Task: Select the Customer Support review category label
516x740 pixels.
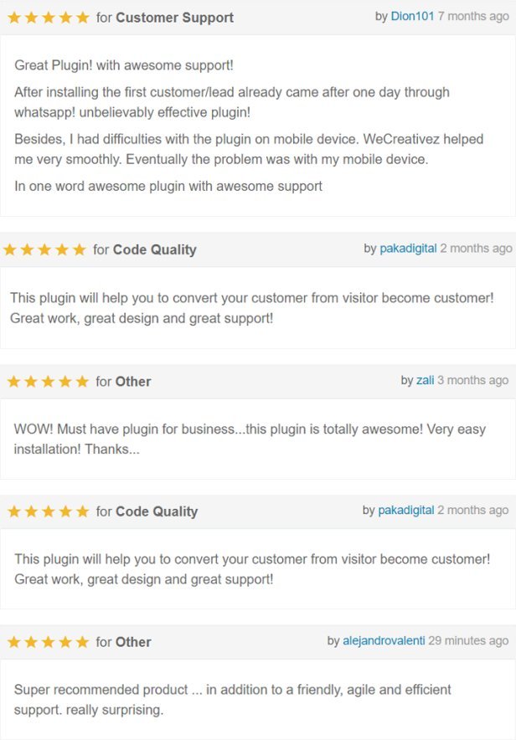Action: (178, 18)
